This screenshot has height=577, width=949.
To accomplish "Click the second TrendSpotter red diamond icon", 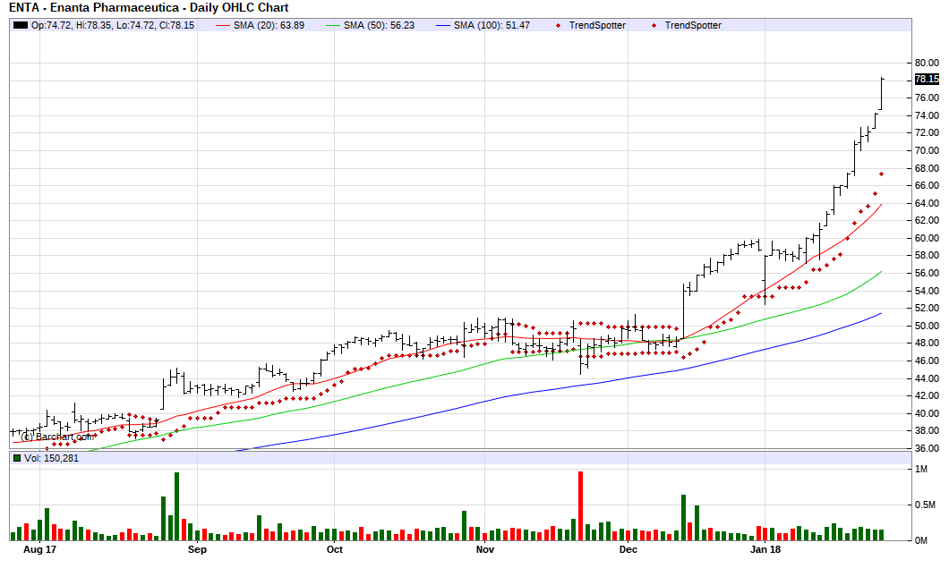I will pyautogui.click(x=654, y=25).
